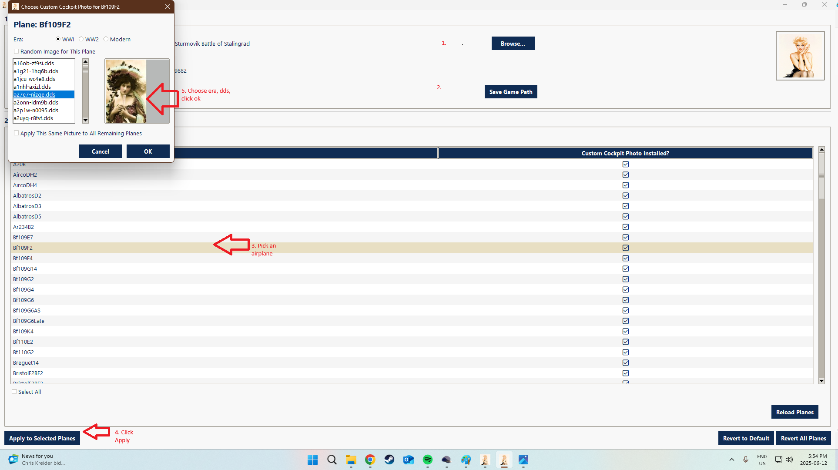Image resolution: width=838 pixels, height=470 pixels.
Task: Open Outlook from the taskbar
Action: click(409, 460)
